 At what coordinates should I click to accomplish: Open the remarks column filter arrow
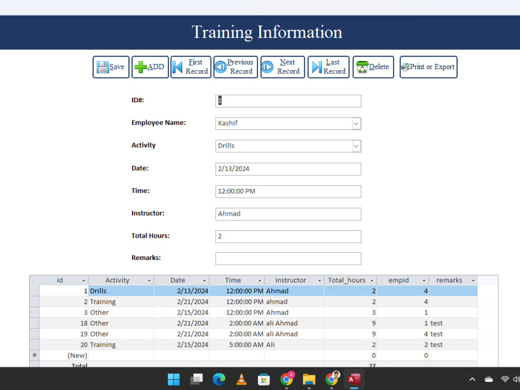tap(473, 281)
